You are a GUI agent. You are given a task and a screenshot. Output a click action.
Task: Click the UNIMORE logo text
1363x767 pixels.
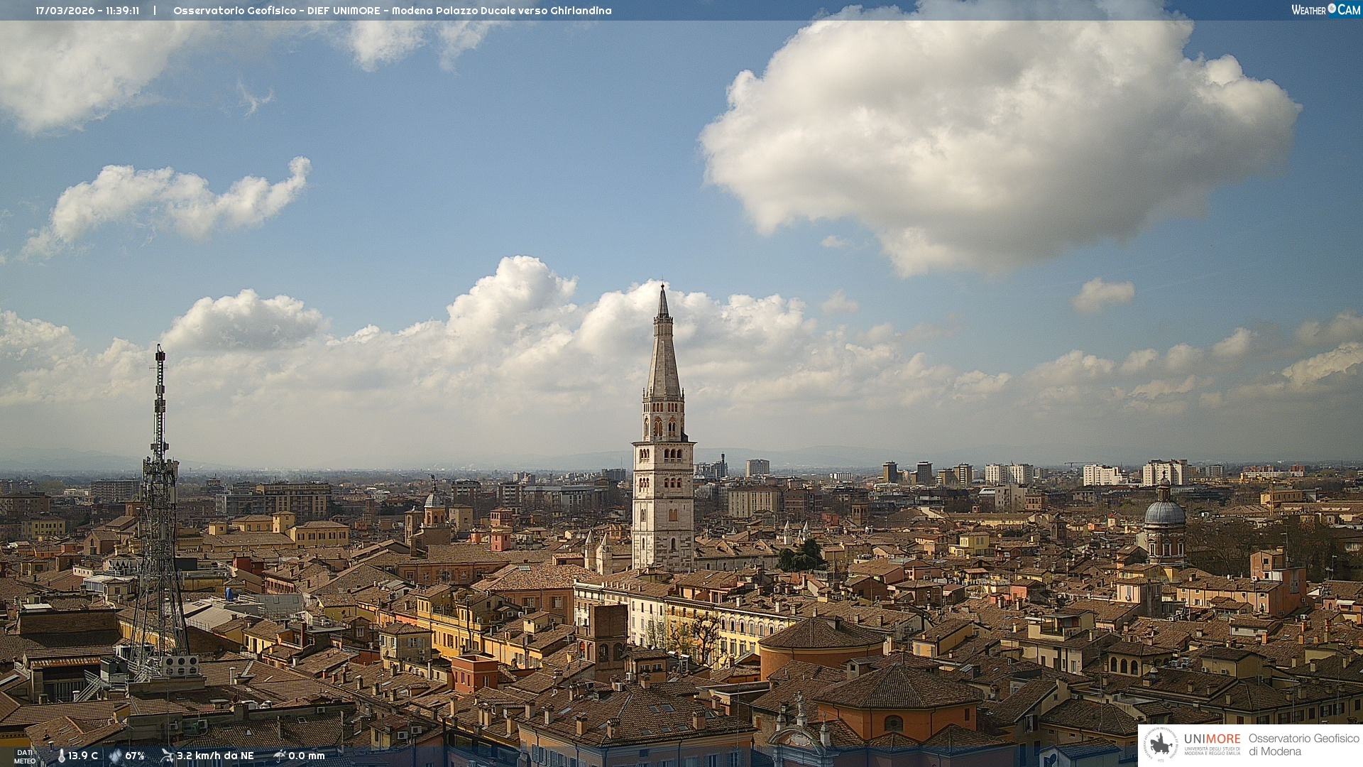(x=1212, y=739)
